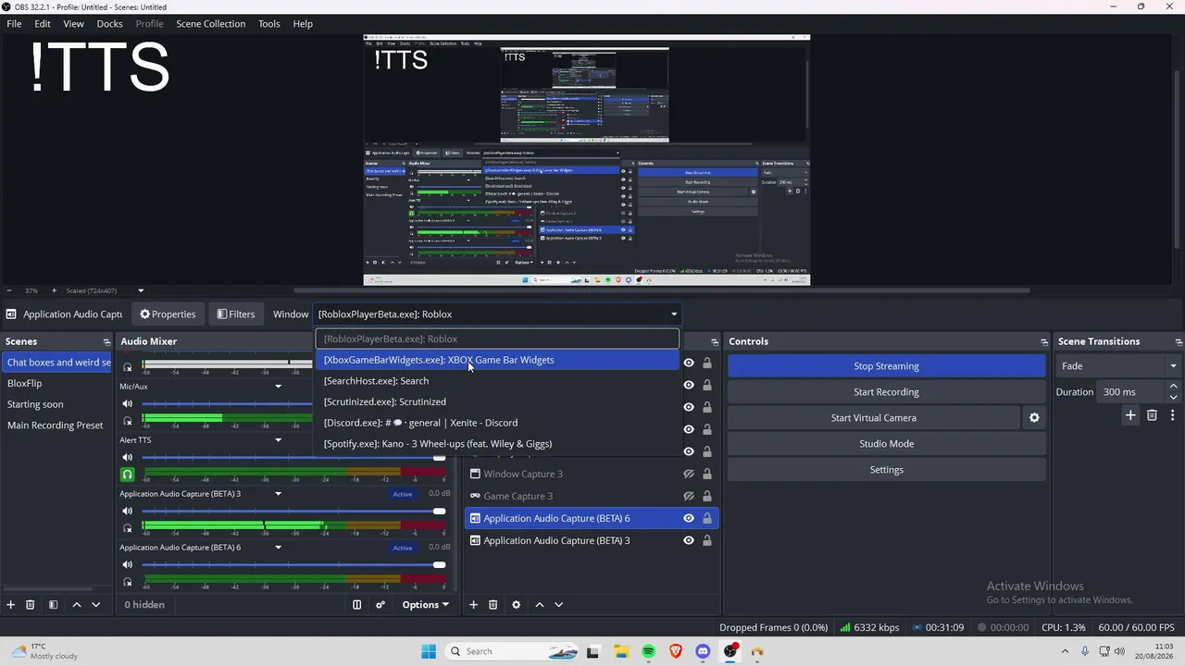Viewport: 1185px width, 666px height.
Task: Delete selected source using the trash icon
Action: 493,605
